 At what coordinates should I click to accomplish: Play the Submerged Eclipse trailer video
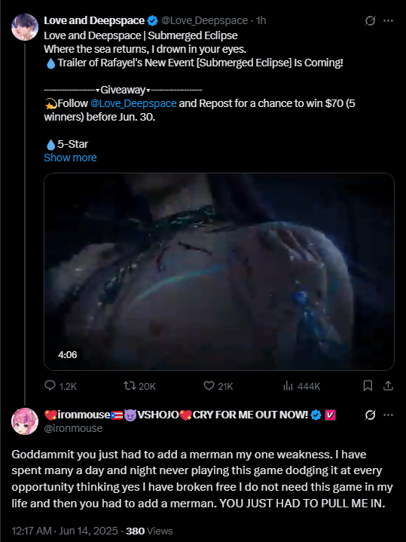pyautogui.click(x=219, y=271)
